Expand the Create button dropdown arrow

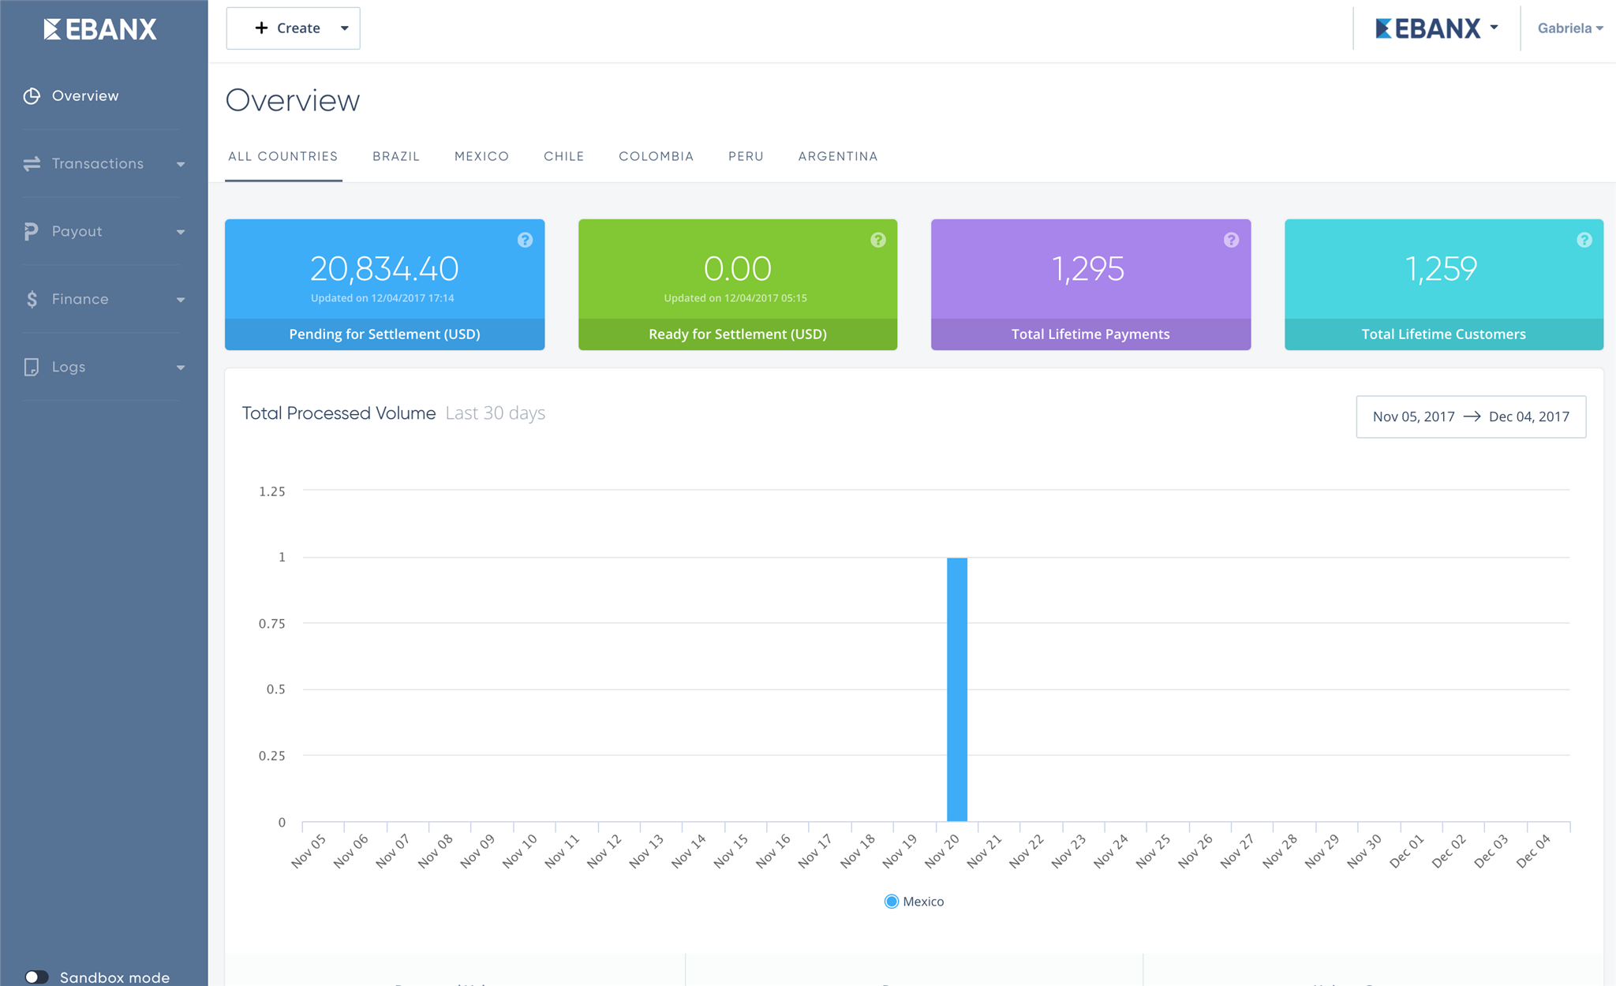(345, 28)
